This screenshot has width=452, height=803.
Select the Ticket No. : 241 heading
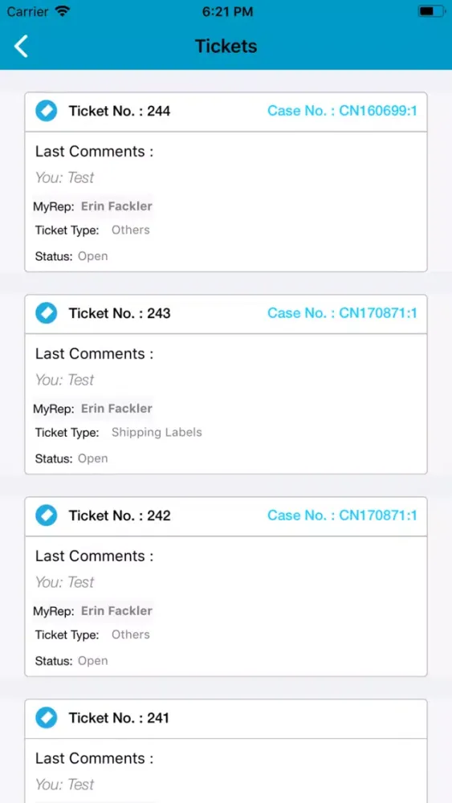120,717
